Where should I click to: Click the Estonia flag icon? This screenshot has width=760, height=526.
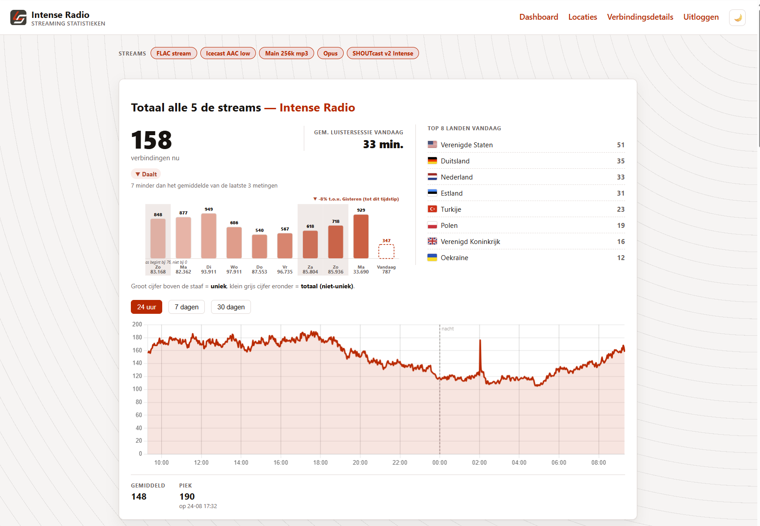click(432, 193)
